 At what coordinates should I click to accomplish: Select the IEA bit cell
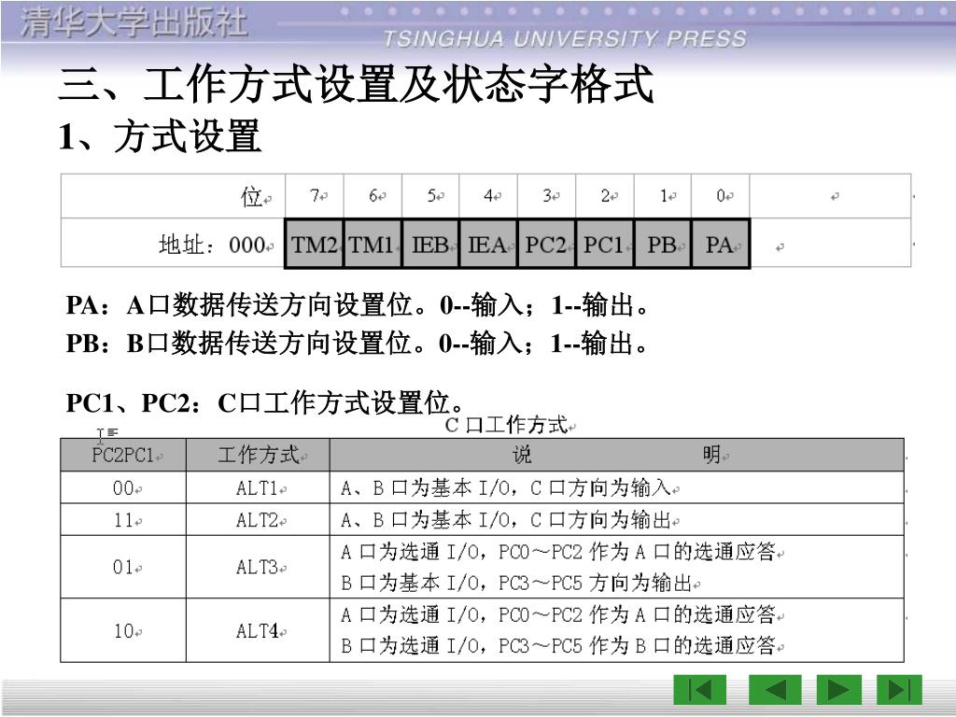[488, 244]
